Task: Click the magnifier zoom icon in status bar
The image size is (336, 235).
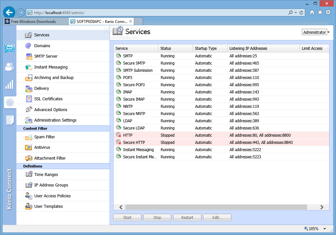Action: pos(306,228)
